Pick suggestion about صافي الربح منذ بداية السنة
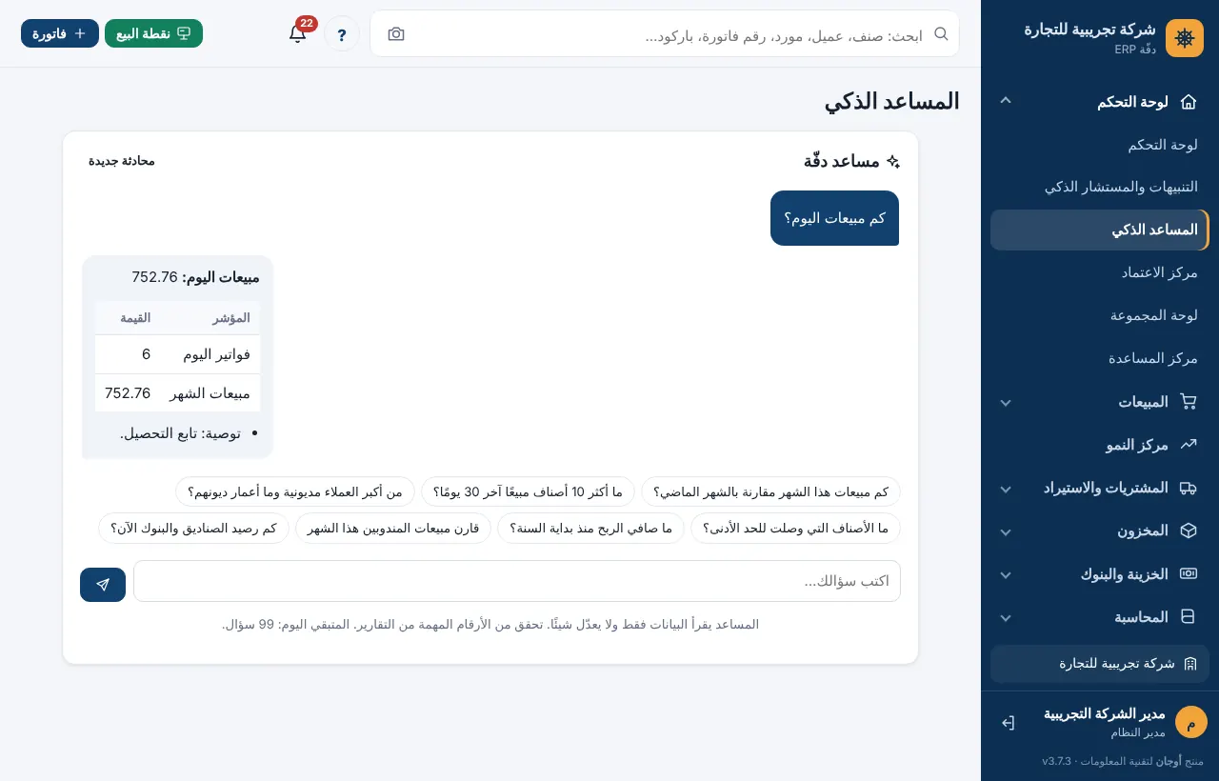 (590, 528)
